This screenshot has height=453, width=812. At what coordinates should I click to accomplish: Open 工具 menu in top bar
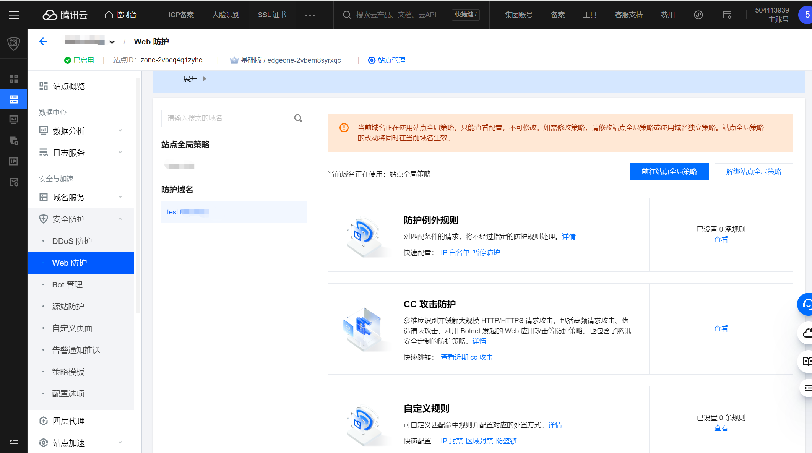590,15
